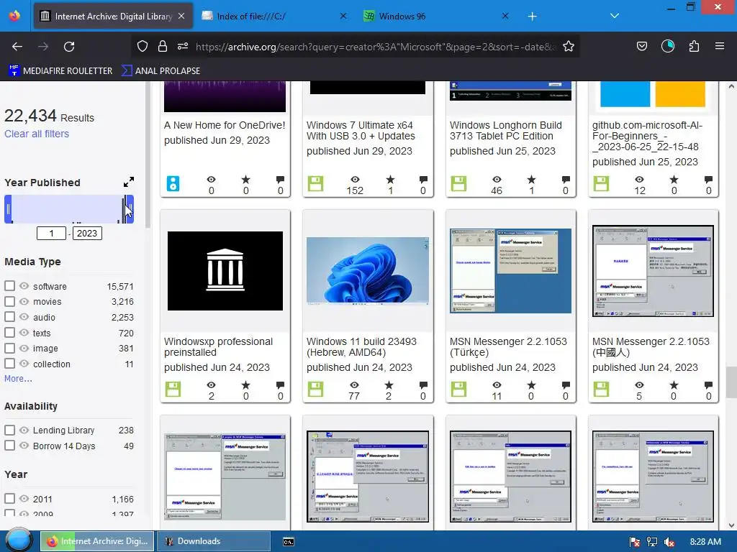
Task: Expand the Year Published histogram
Action: (128, 182)
